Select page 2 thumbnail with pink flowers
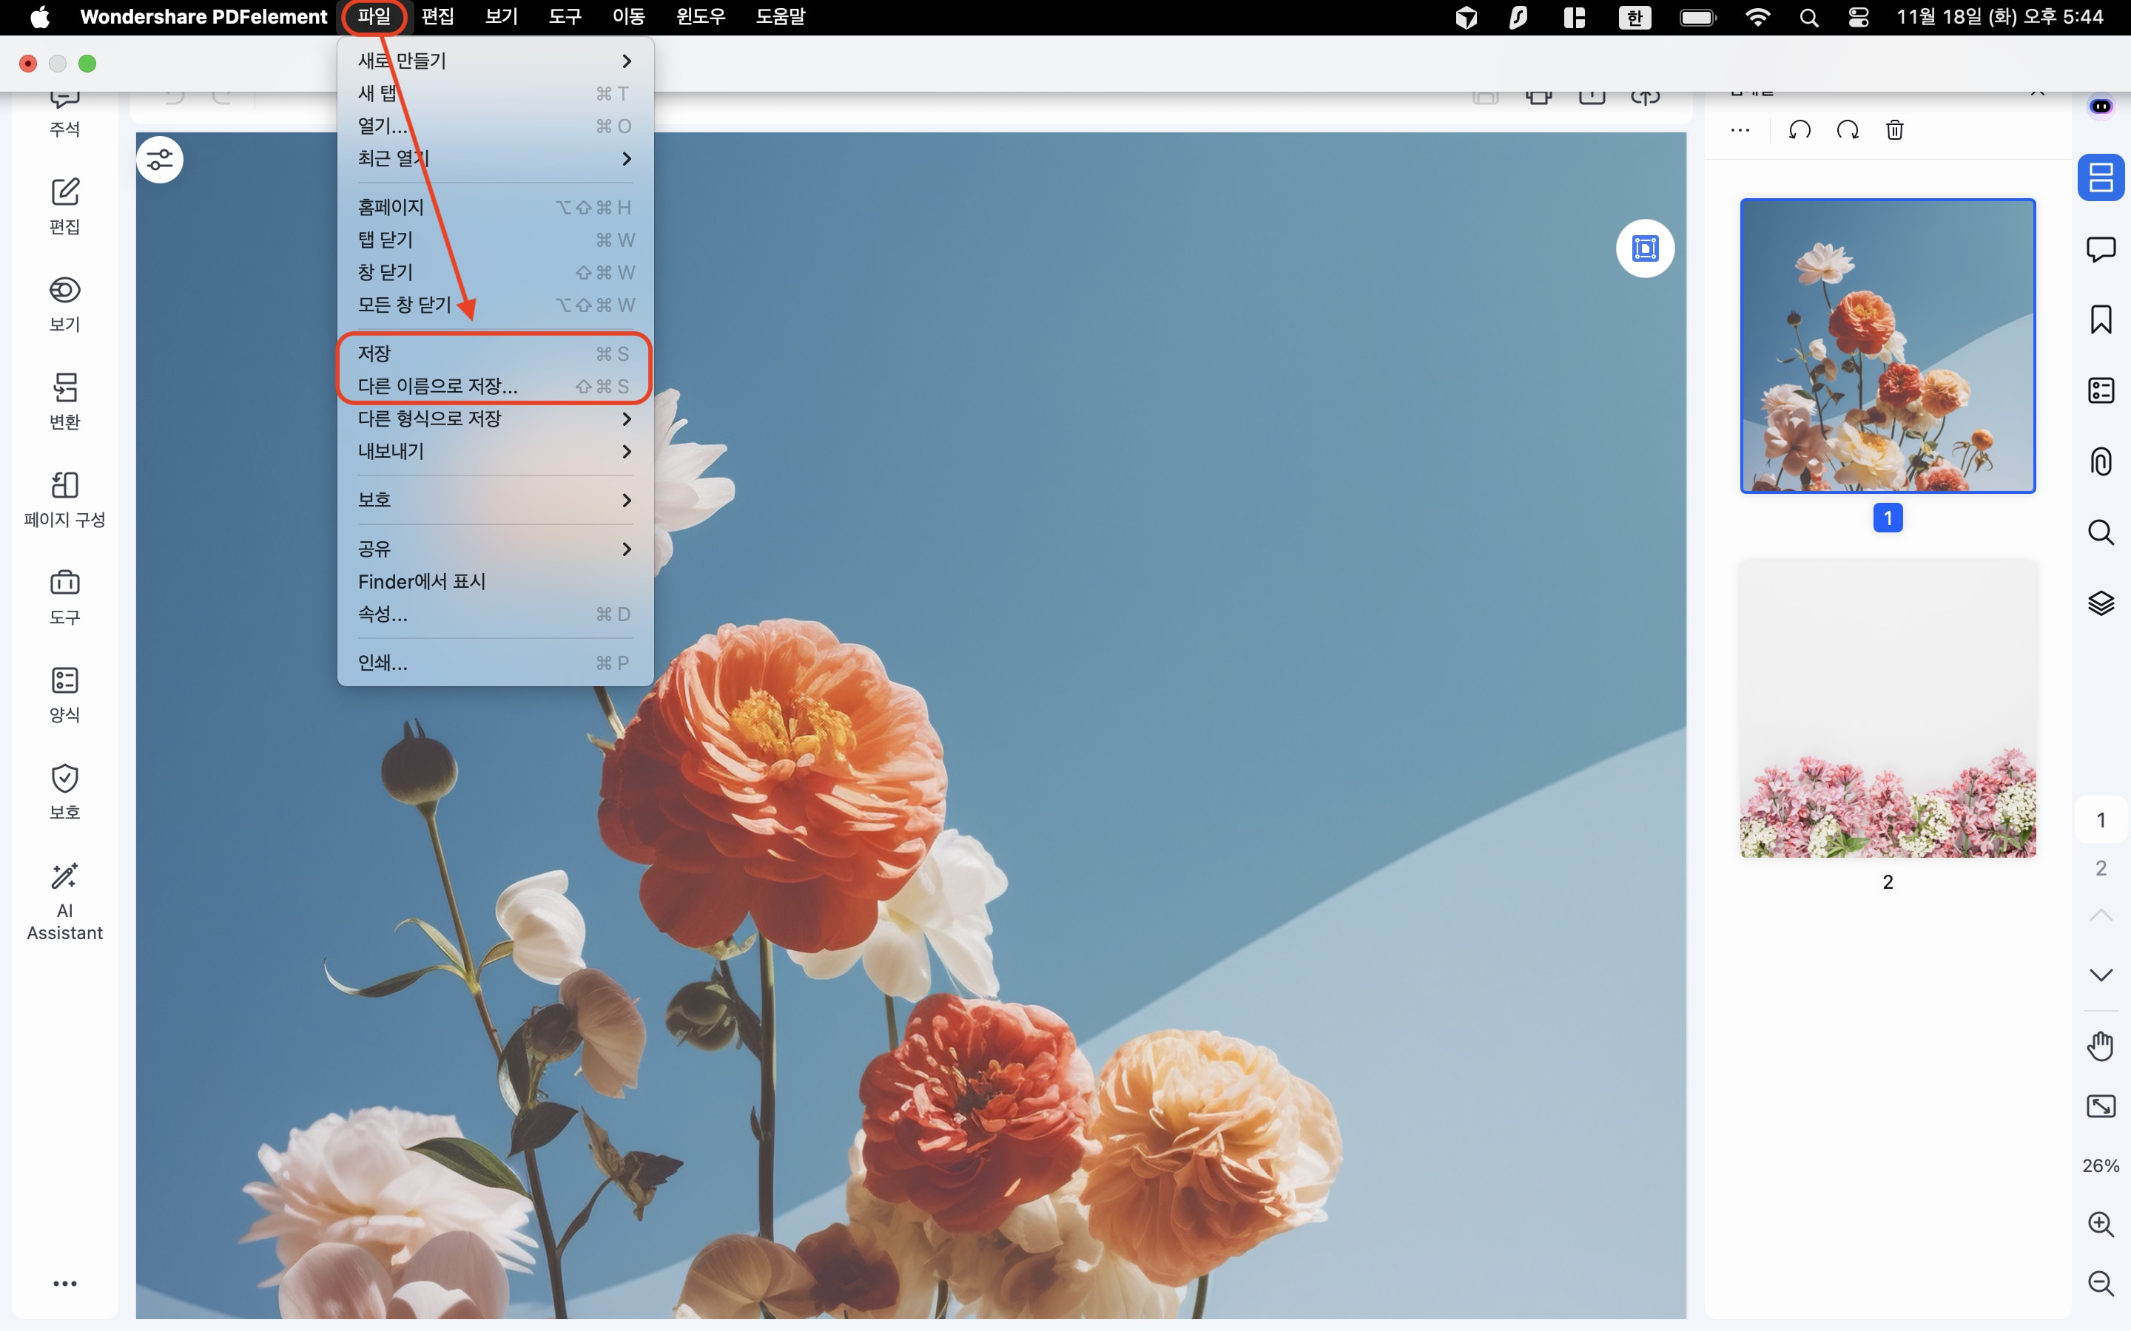The height and width of the screenshot is (1331, 2131). tap(1887, 708)
